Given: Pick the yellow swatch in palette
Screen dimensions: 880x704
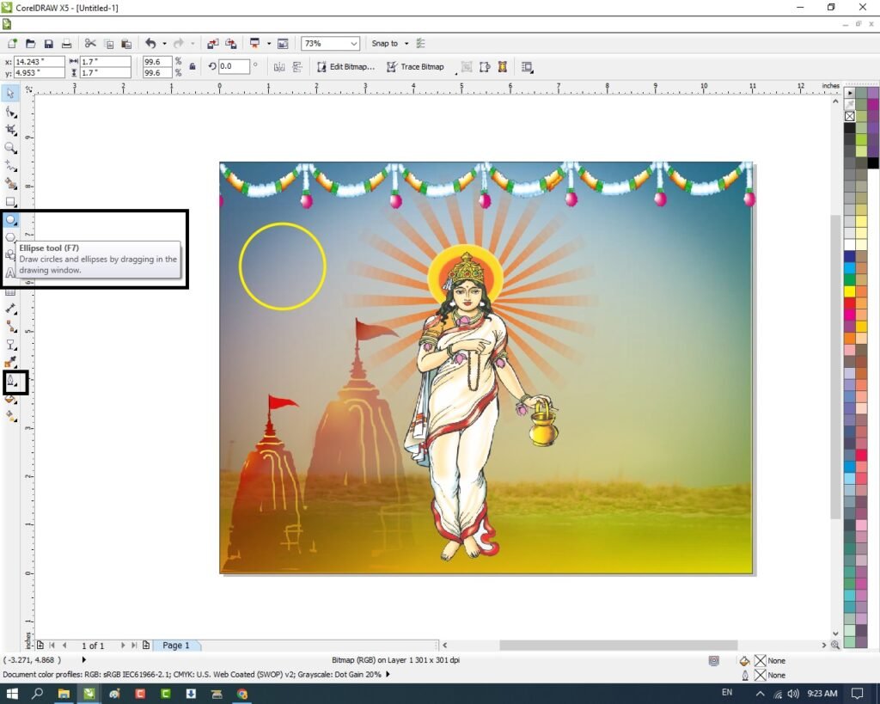Looking at the screenshot, I should (850, 291).
